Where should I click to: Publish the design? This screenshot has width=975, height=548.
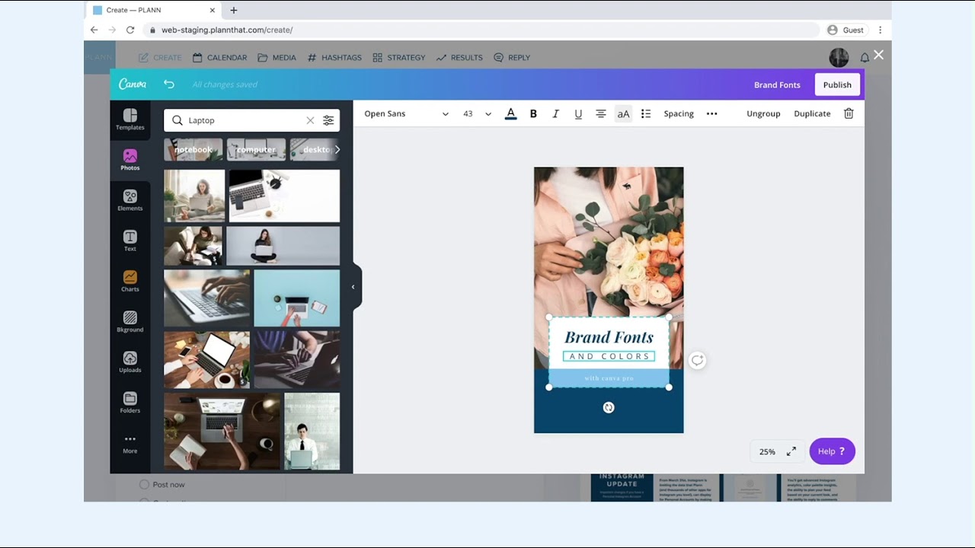837,84
